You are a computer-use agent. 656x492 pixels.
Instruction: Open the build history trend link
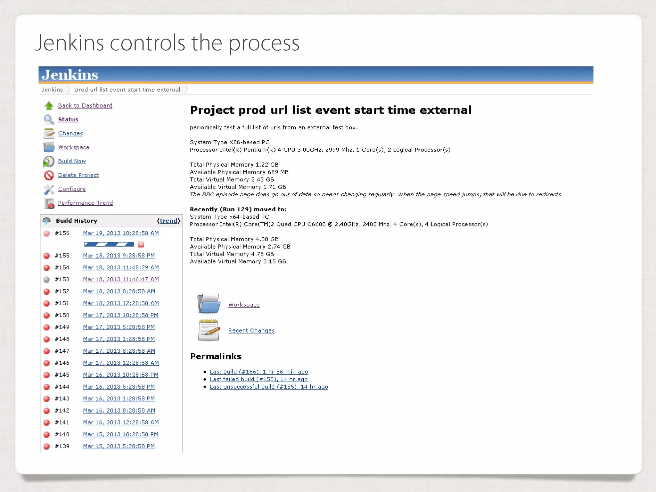tap(168, 221)
